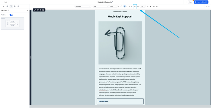Screen dimensions: 211x108
Task: Click Send or Schedule button
Action: (x=201, y=2)
